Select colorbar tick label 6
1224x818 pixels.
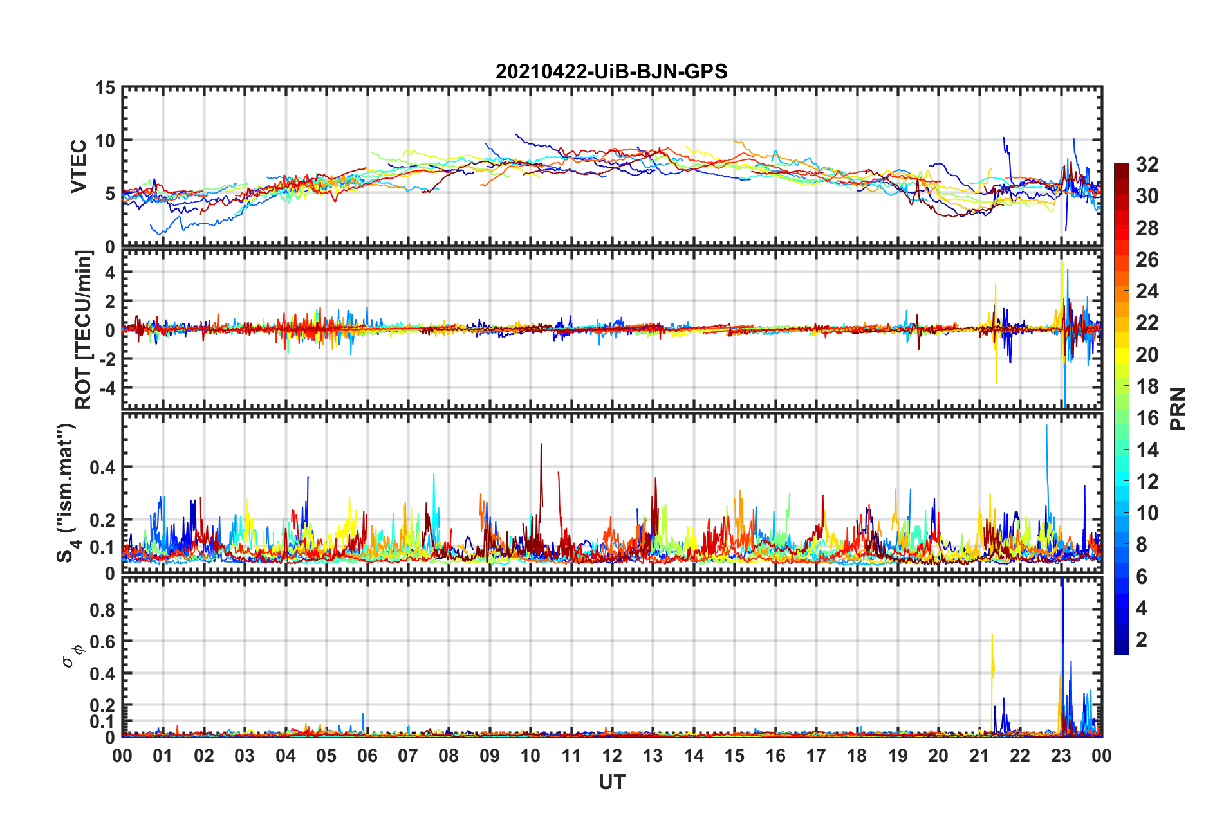tap(1142, 576)
